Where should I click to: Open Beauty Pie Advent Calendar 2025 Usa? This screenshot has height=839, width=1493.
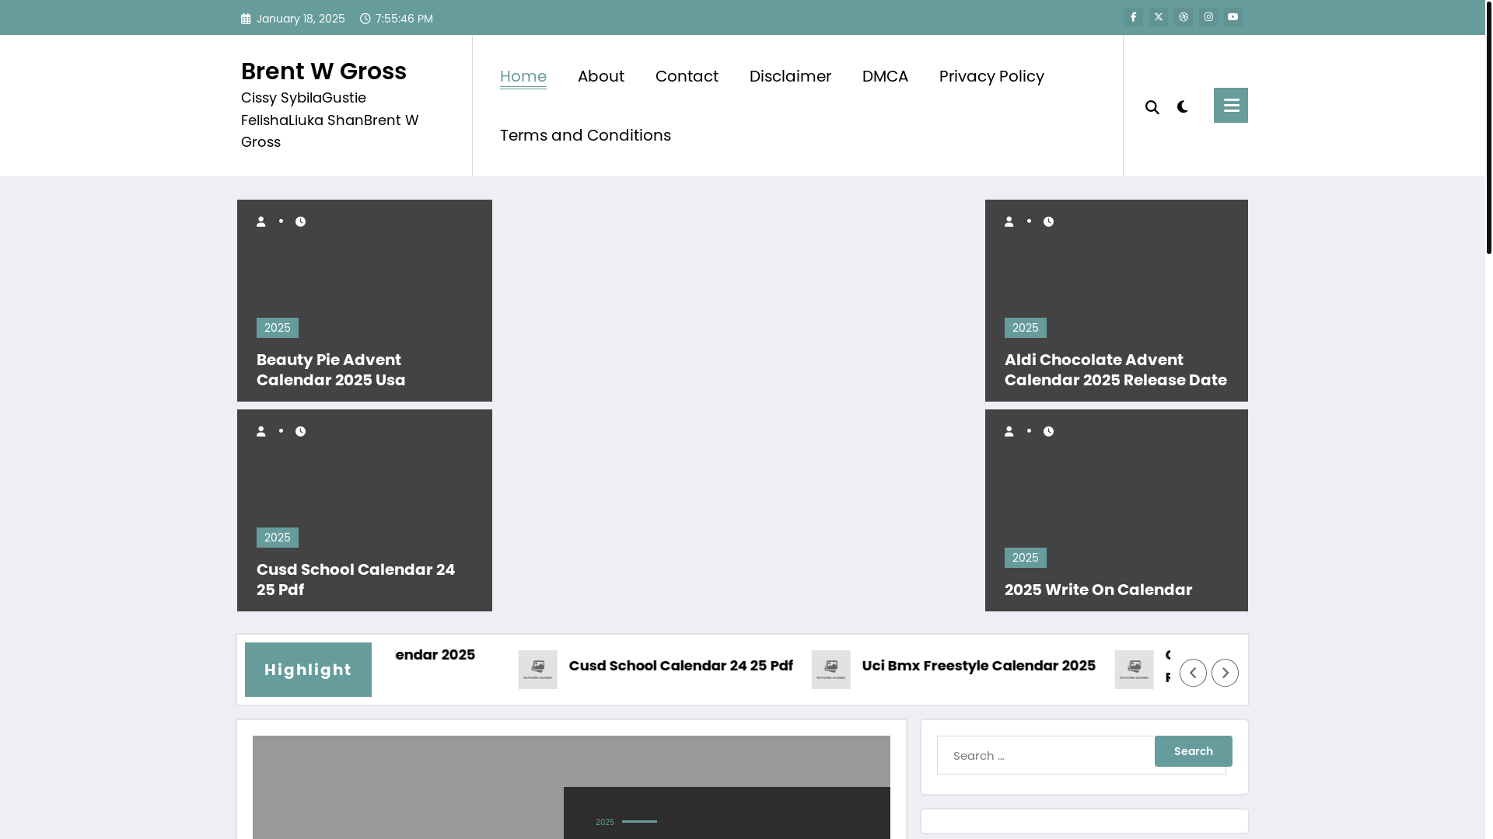coord(331,370)
